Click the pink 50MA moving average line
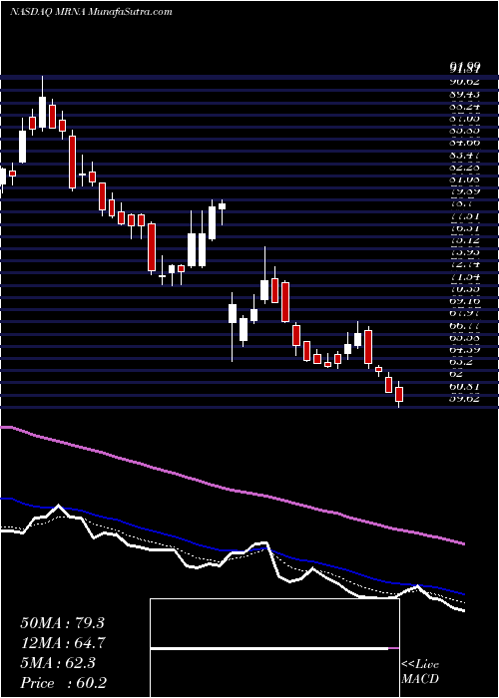This screenshot has width=499, height=698. (x=232, y=490)
